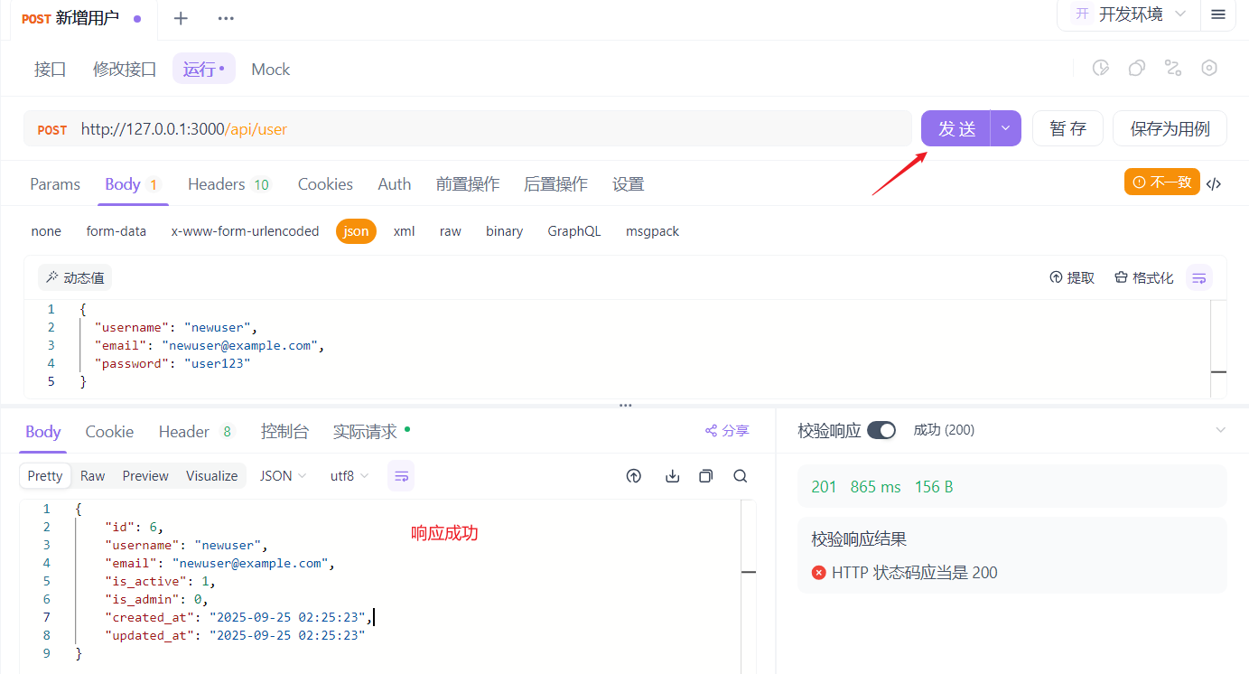Image resolution: width=1249 pixels, height=674 pixels.
Task: Open new tab with the plus icon
Action: coord(181,18)
